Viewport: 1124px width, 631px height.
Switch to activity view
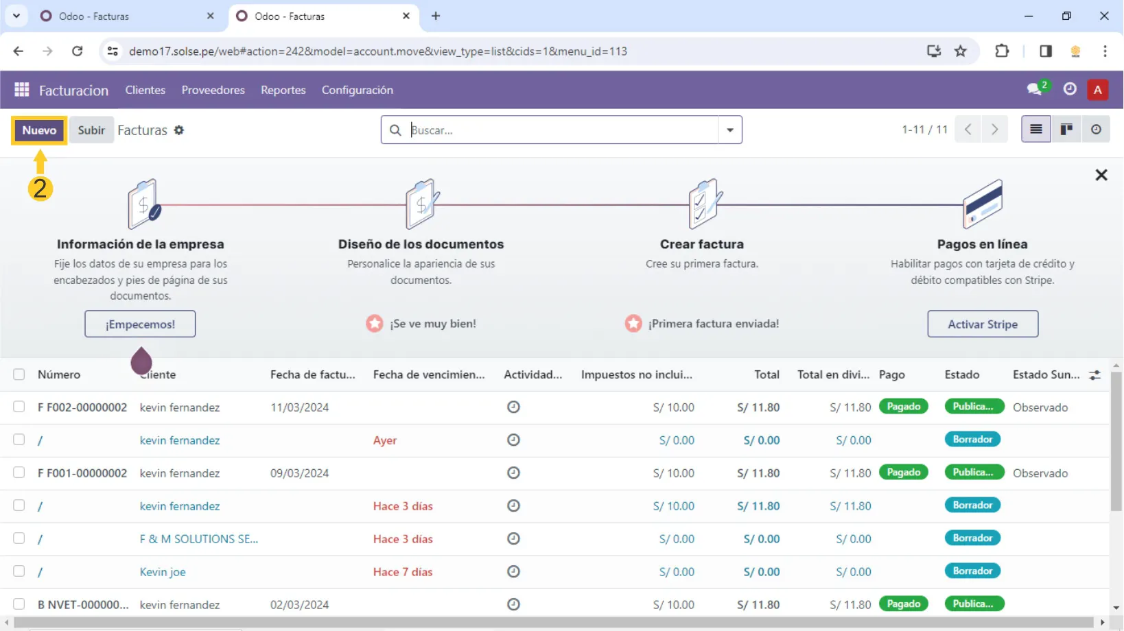click(x=1096, y=130)
